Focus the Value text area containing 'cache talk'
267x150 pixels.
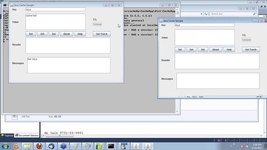(x=55, y=22)
